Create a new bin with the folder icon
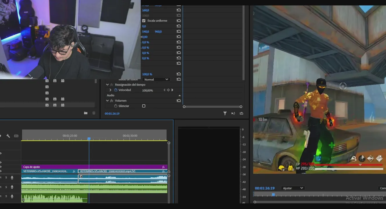The width and height of the screenshot is (386, 209). coord(86,113)
